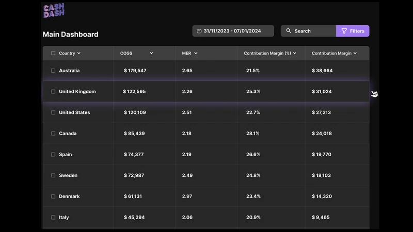Click Spain COGS value $ 74,377
The image size is (413, 232).
tap(134, 154)
